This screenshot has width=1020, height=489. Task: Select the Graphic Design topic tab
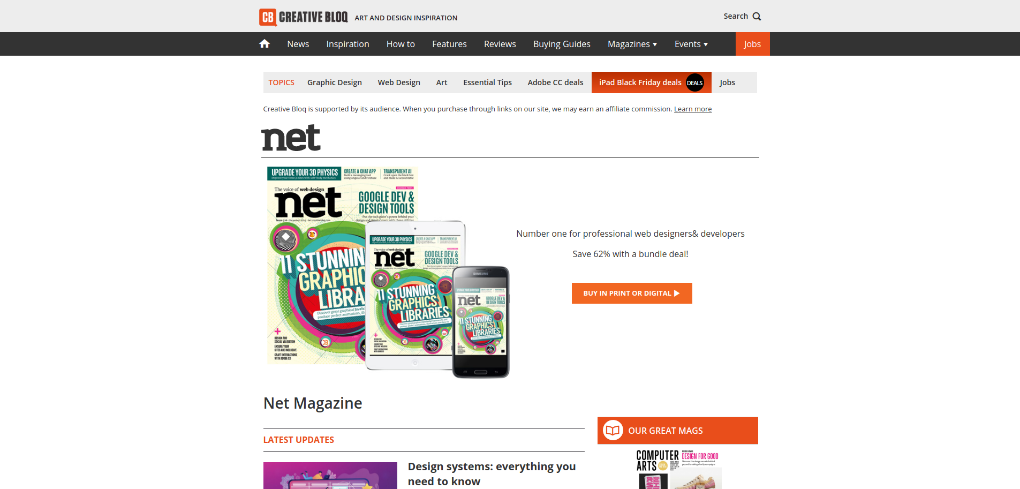tap(335, 82)
